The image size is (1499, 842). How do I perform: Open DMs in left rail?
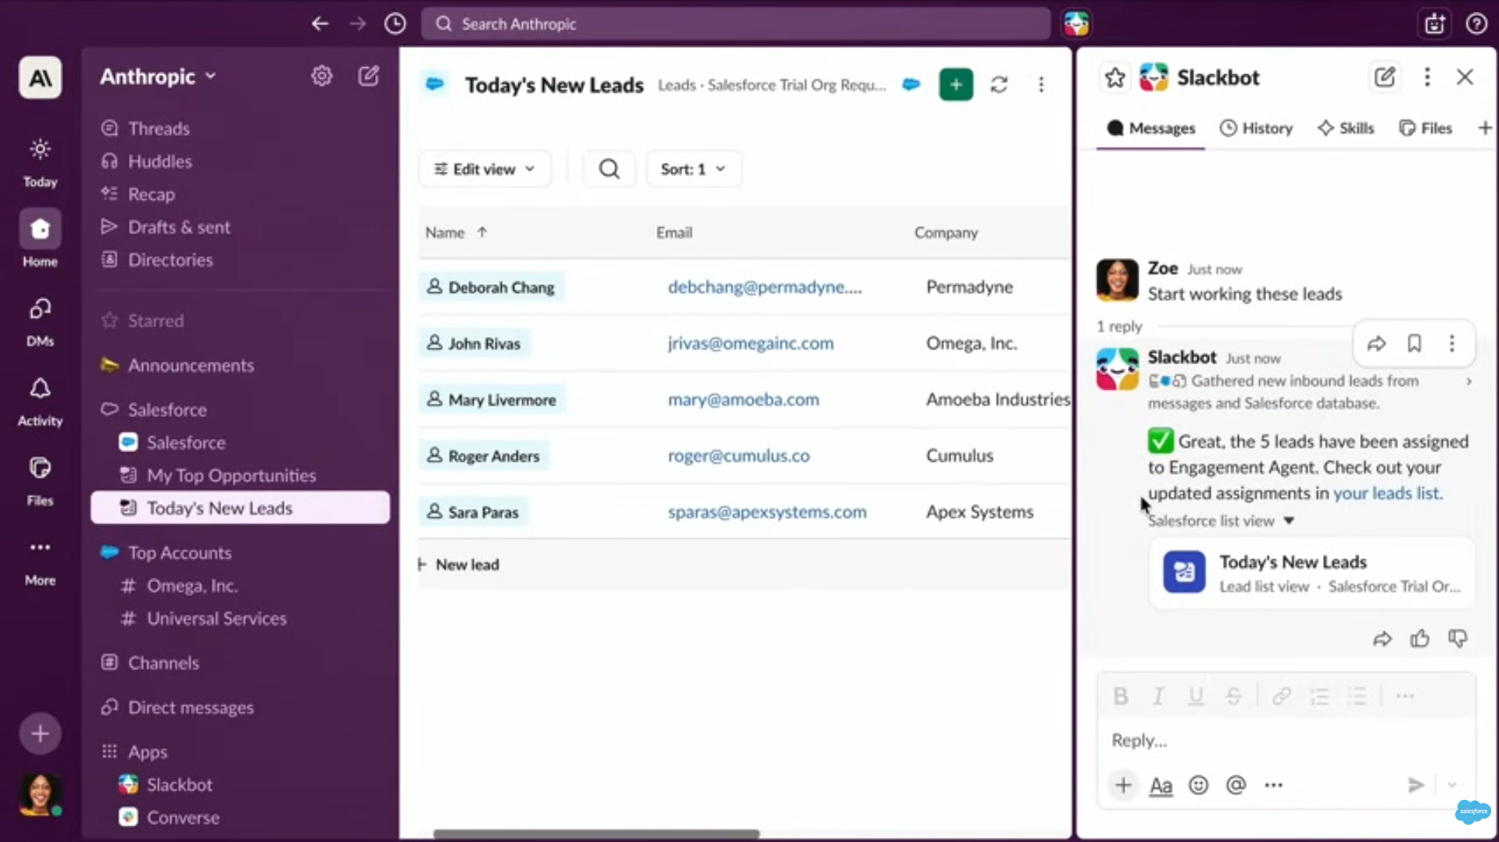(40, 322)
